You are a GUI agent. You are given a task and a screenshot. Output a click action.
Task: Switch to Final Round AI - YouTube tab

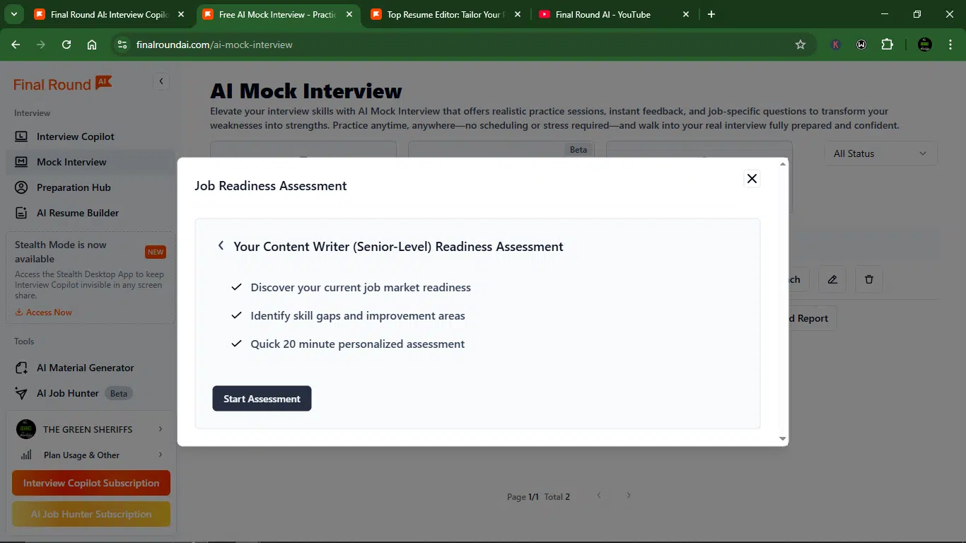(615, 14)
